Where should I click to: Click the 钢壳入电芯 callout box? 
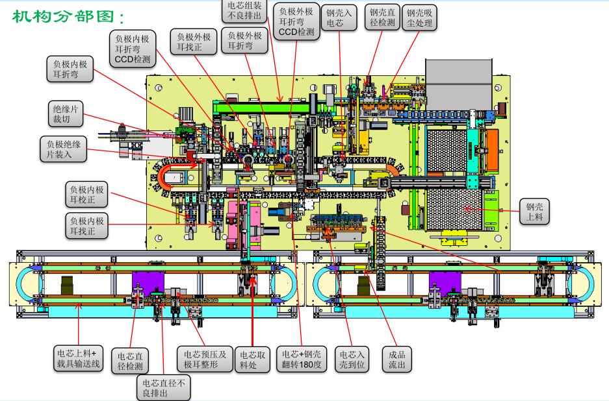340,18
